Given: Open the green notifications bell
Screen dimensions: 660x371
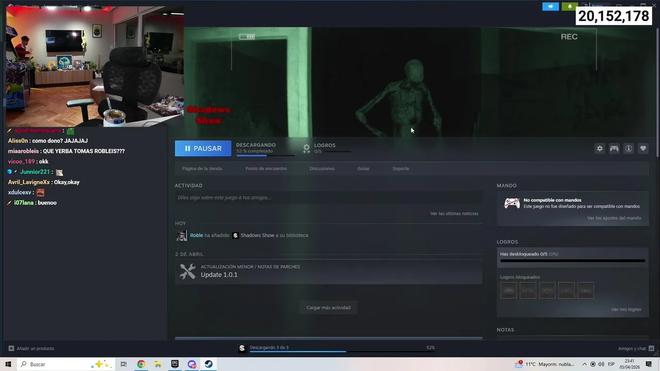Looking at the screenshot, I should 570,7.
